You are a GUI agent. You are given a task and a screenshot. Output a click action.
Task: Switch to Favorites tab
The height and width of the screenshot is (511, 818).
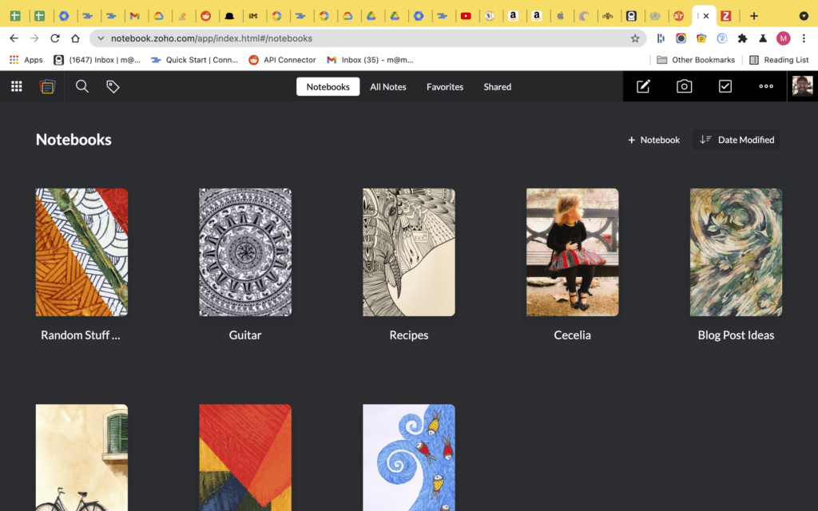click(x=444, y=86)
